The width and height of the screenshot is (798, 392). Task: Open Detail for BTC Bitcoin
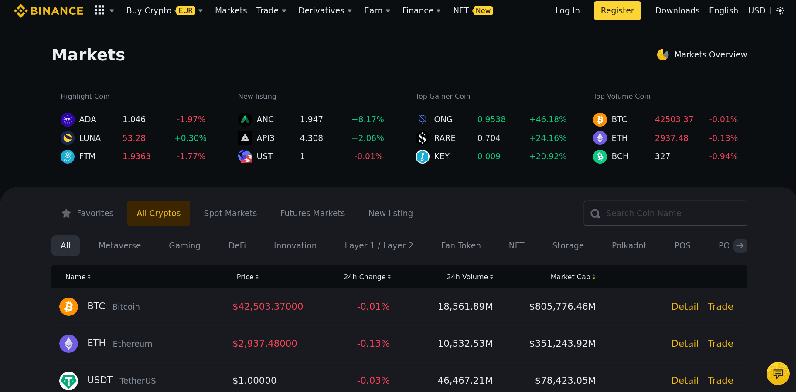coord(685,306)
